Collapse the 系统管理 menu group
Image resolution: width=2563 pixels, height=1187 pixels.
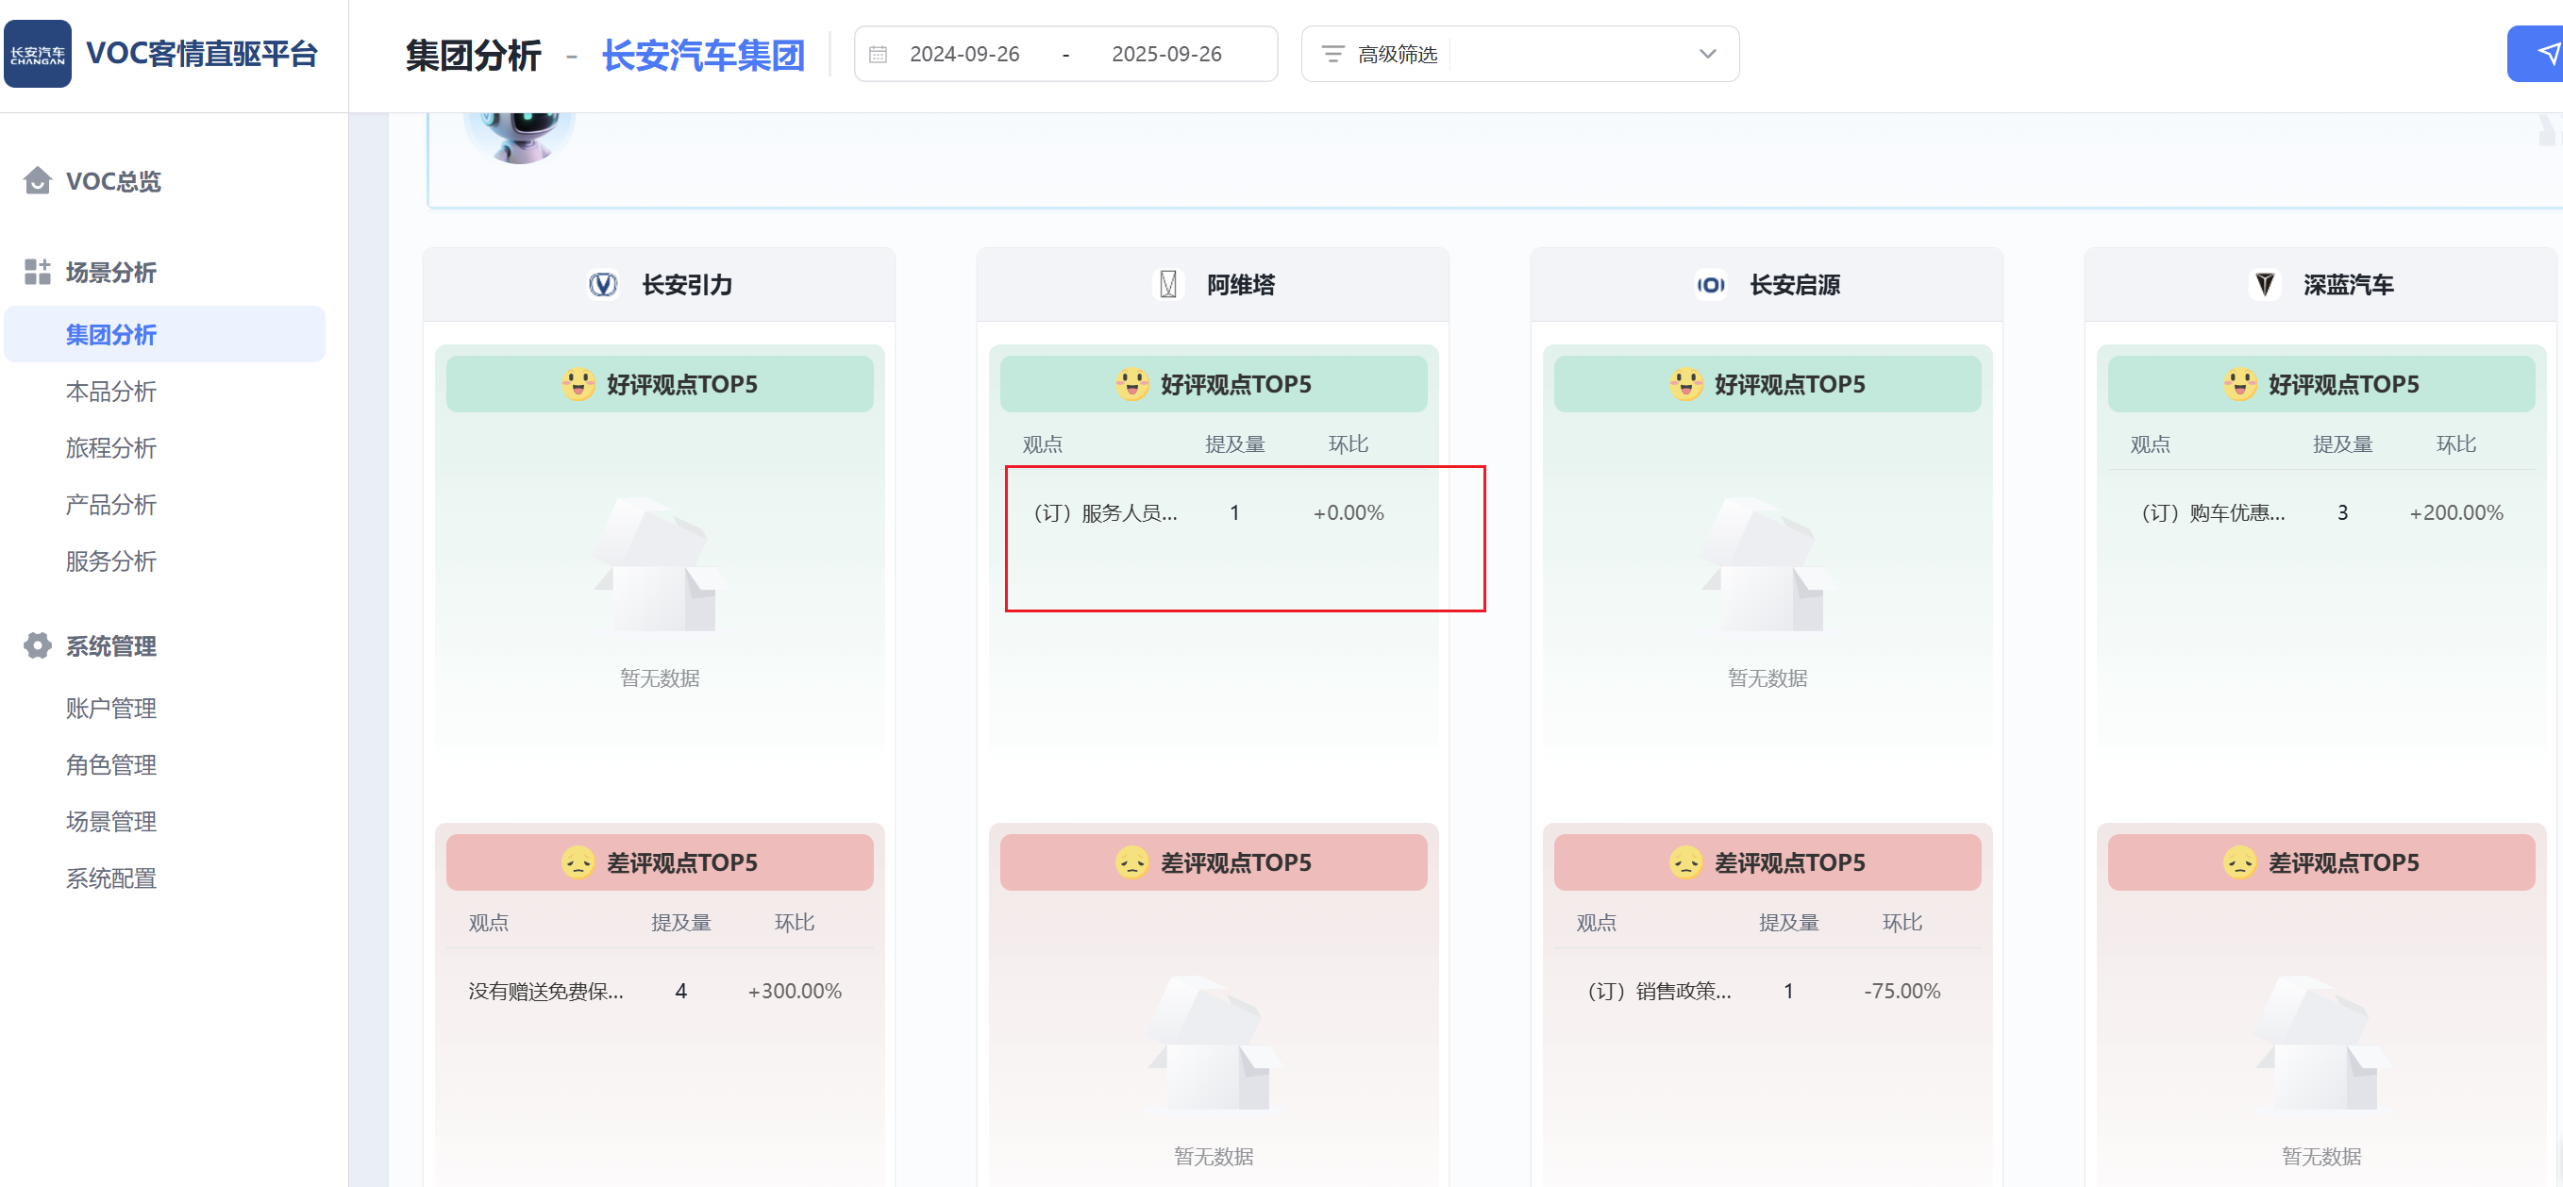110,645
